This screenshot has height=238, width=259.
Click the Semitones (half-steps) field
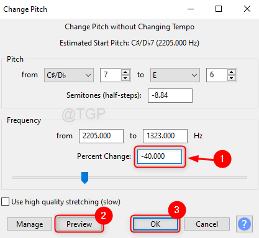pos(170,95)
